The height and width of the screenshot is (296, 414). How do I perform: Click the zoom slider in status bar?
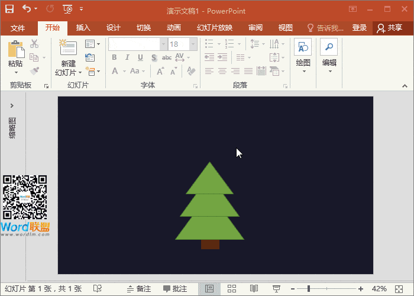(x=309, y=288)
